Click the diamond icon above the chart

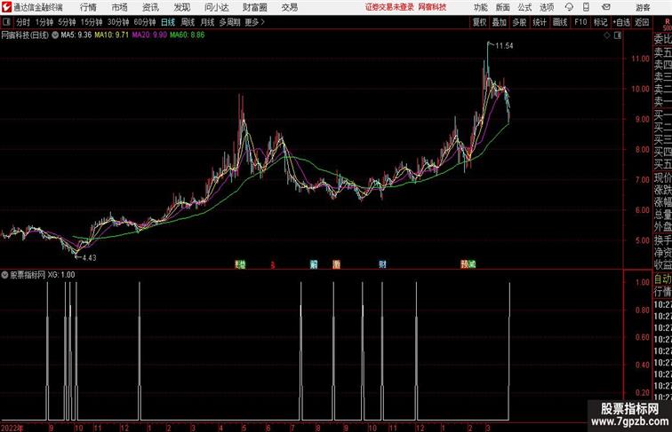tap(607, 35)
